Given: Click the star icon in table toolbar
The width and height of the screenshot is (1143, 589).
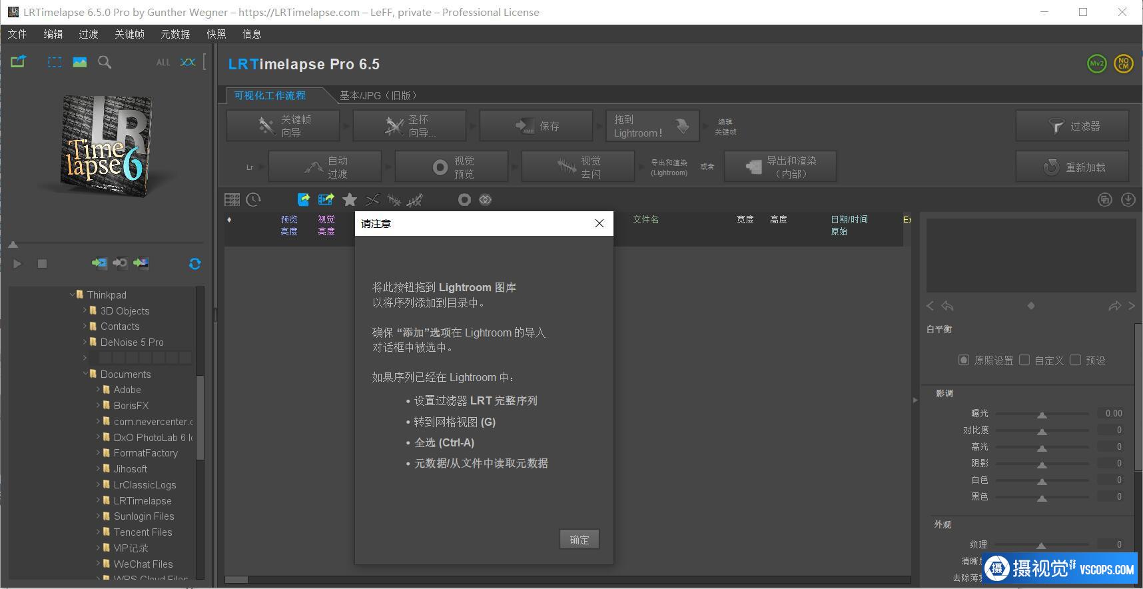Looking at the screenshot, I should point(350,200).
